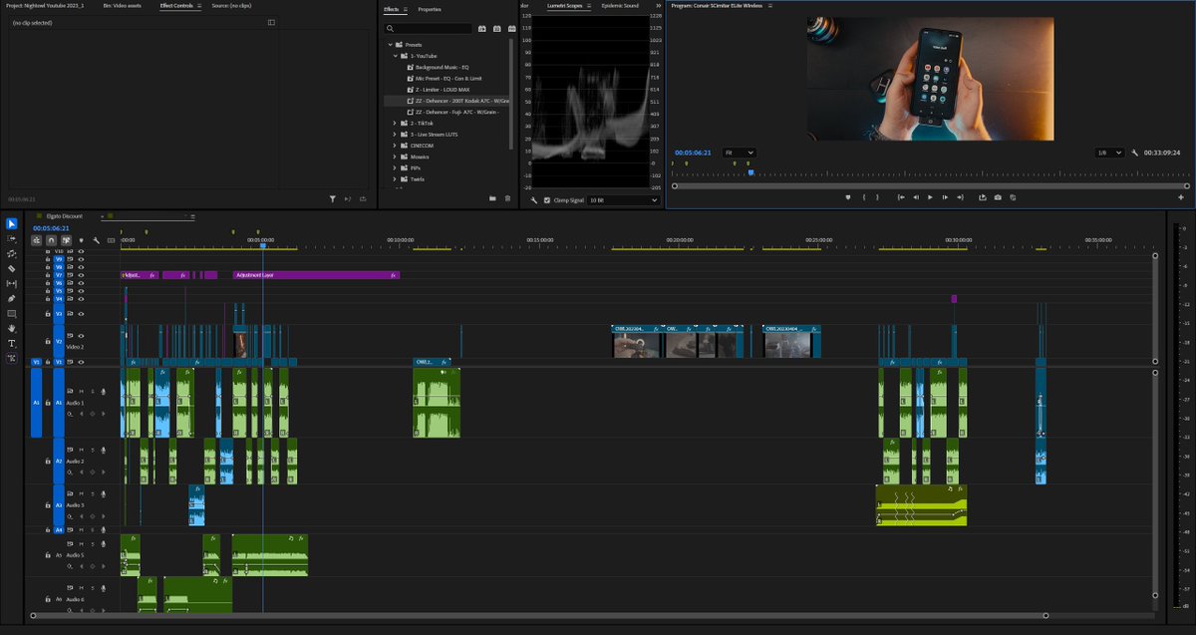Select the Elgato Discount sequence tab
Viewport: 1196px width, 635px height.
click(x=64, y=215)
